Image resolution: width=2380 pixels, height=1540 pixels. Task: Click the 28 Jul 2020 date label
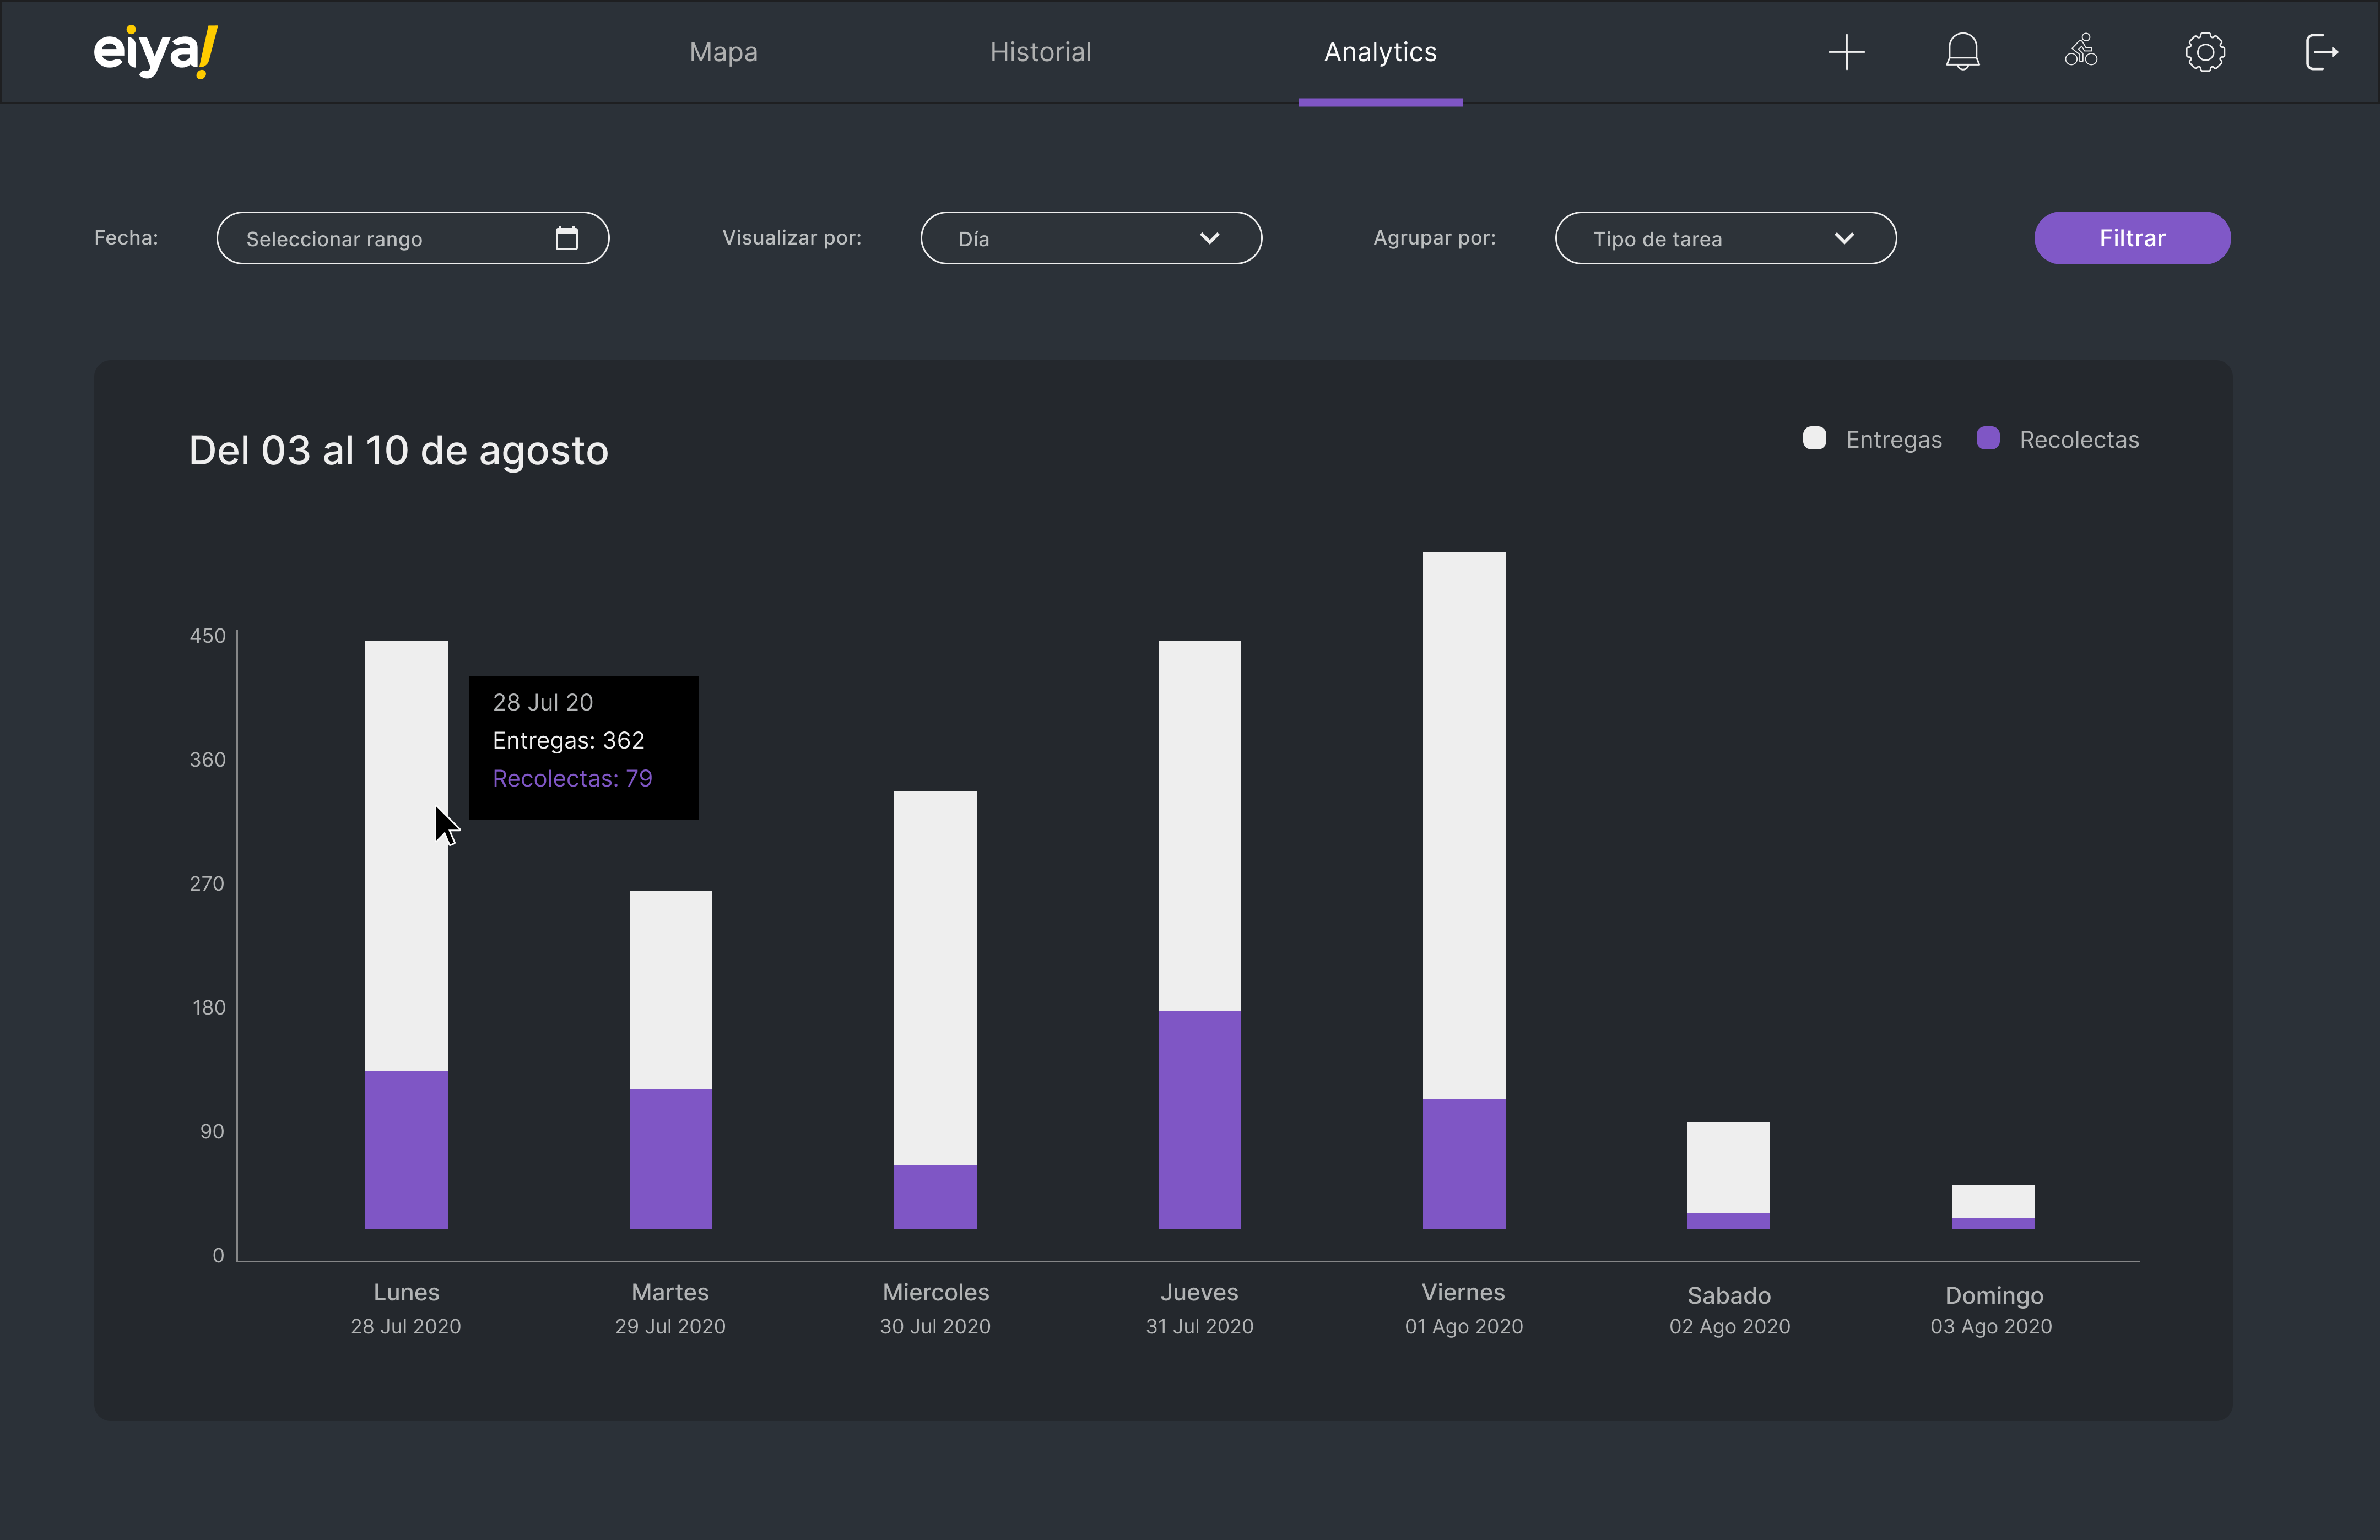pyautogui.click(x=406, y=1326)
